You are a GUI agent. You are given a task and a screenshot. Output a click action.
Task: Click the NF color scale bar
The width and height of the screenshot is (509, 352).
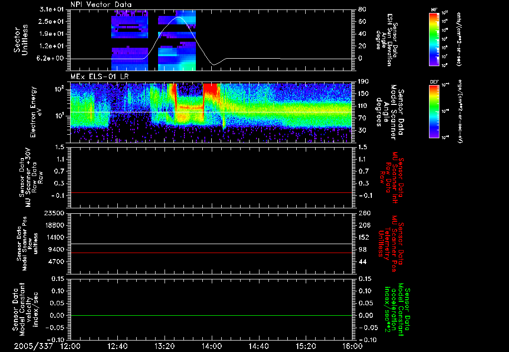tap(434, 39)
